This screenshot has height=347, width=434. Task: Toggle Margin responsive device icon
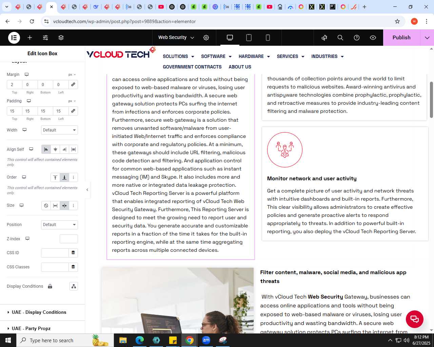[26, 75]
